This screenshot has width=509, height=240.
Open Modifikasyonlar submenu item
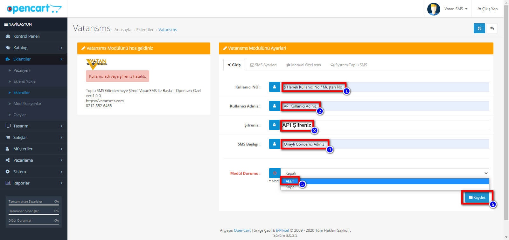(x=34, y=104)
